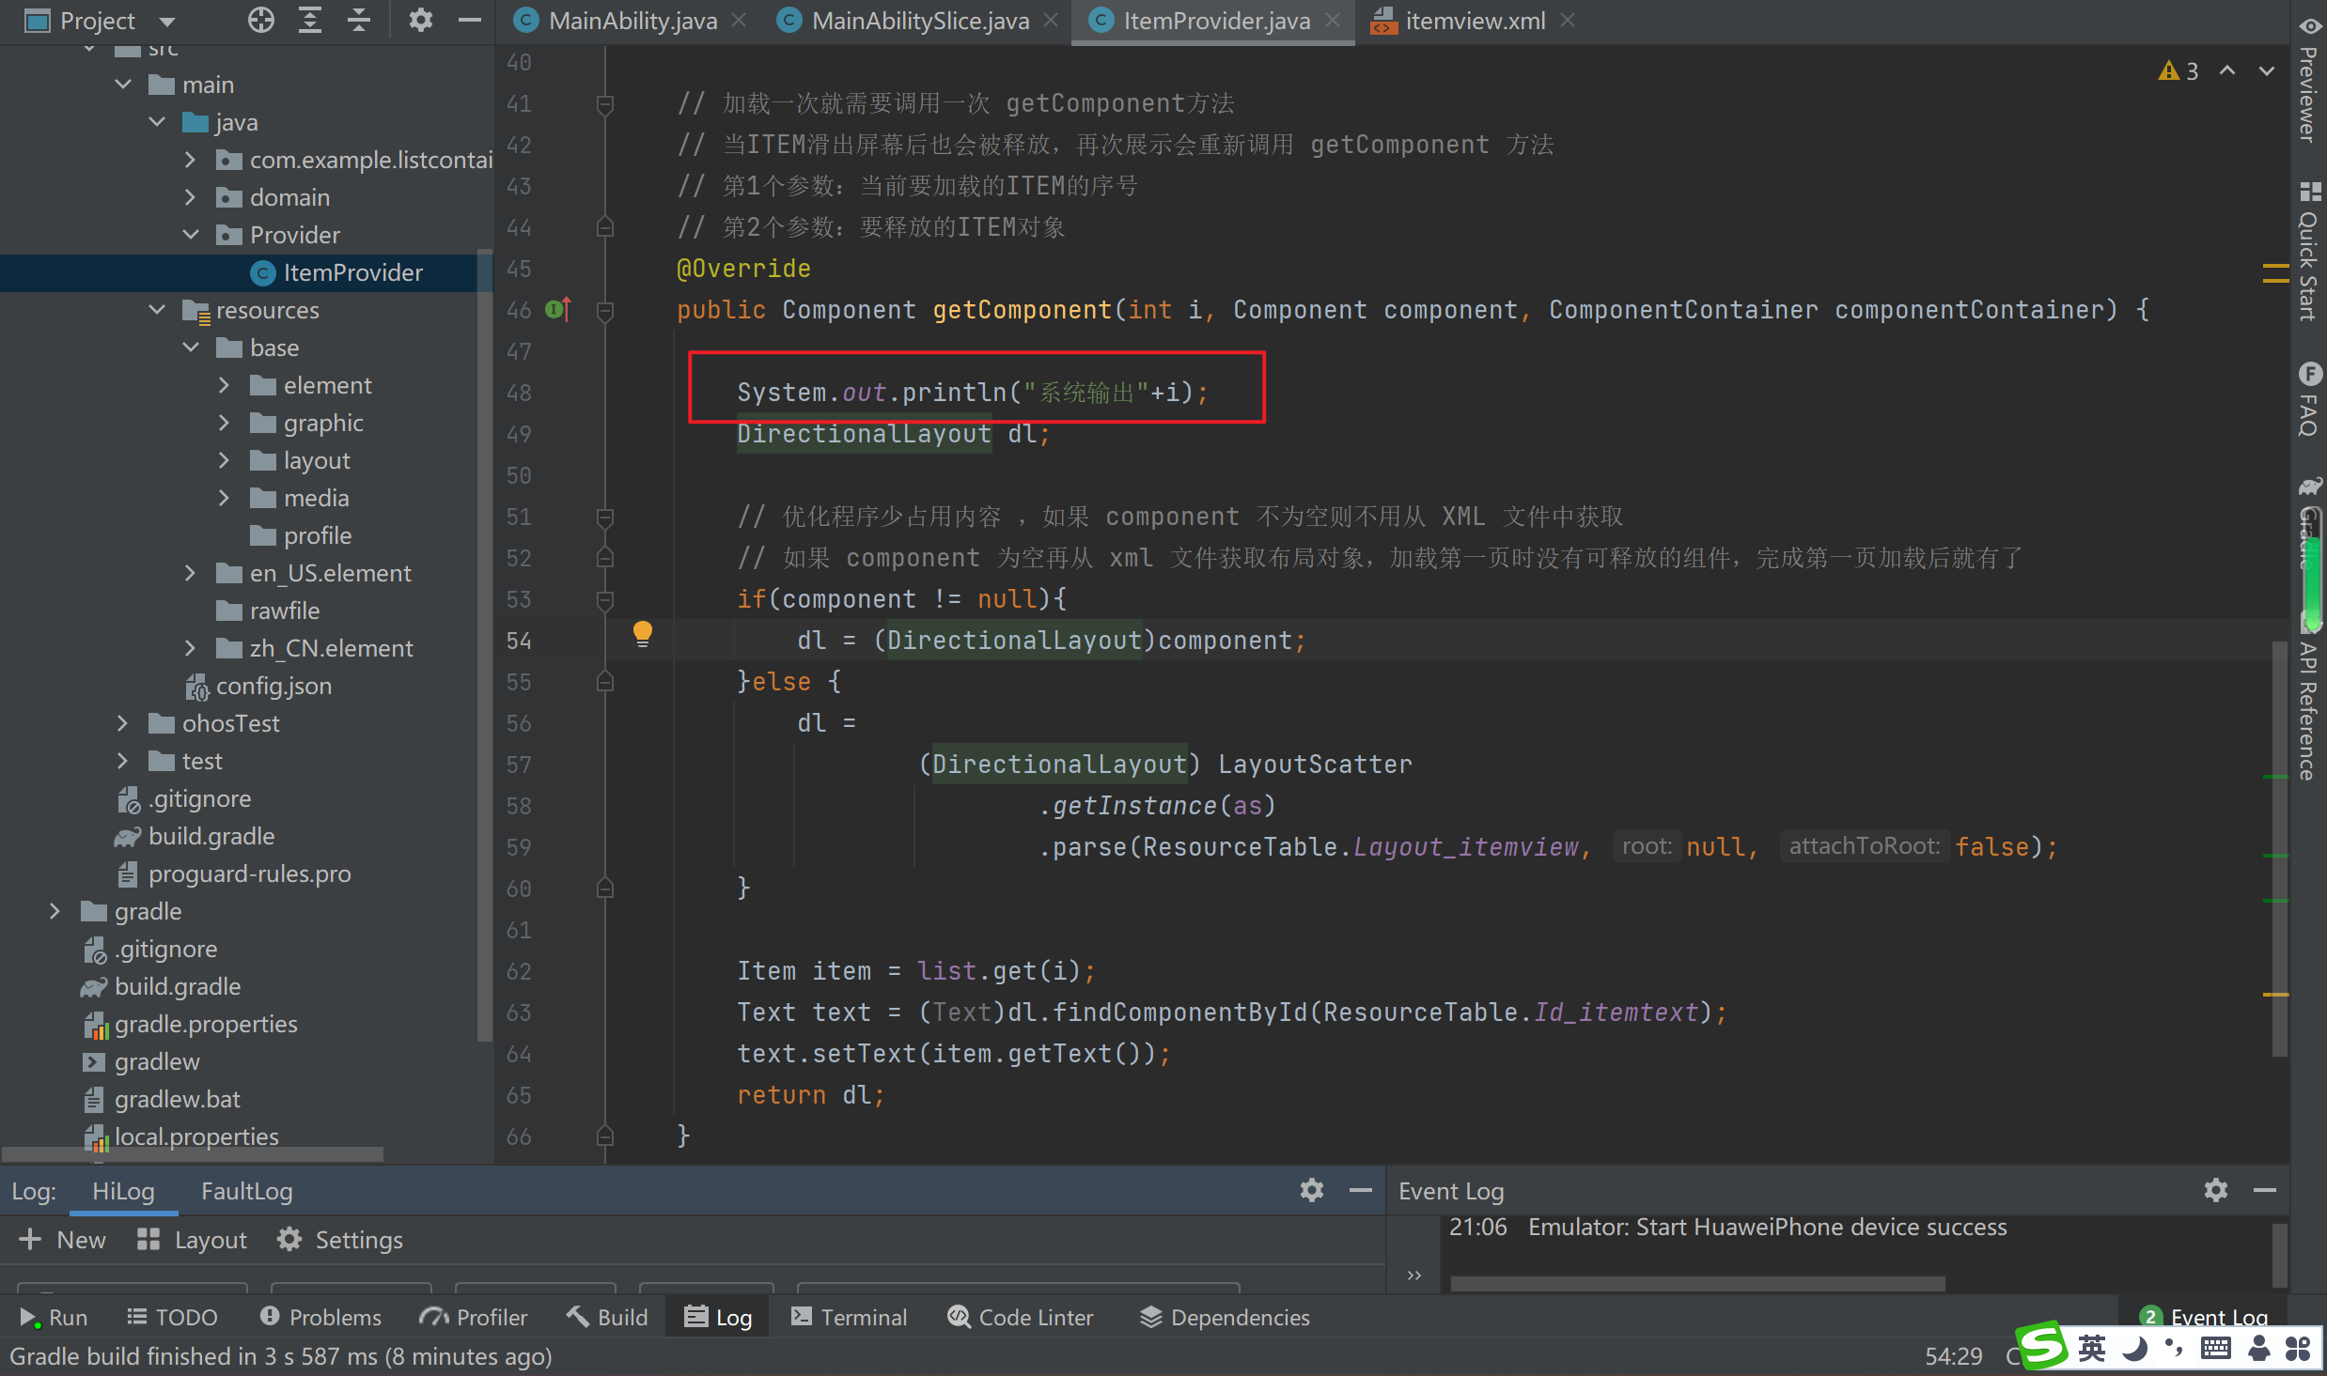The width and height of the screenshot is (2327, 1376).
Task: Switch to itemview.xml tab
Action: 1474,21
